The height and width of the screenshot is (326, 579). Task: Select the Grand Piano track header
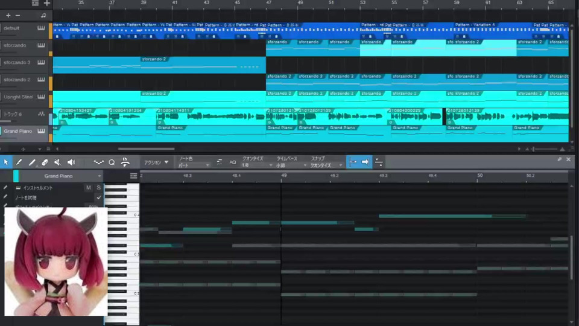coord(19,131)
